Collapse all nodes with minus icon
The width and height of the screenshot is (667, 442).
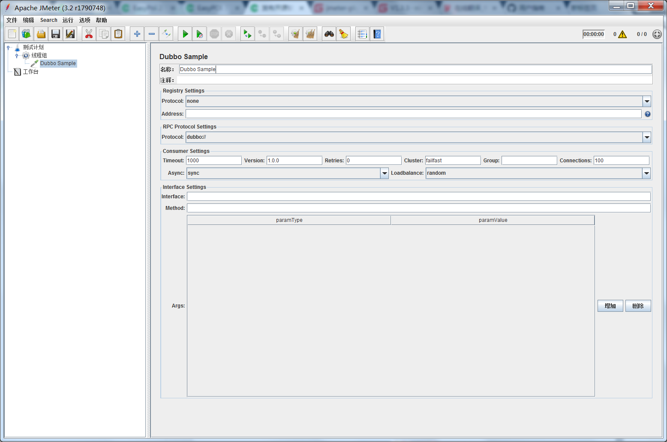[152, 34]
